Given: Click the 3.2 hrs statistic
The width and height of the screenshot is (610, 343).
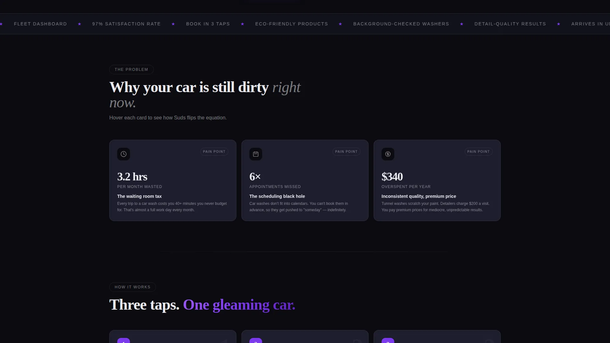Looking at the screenshot, I should pyautogui.click(x=132, y=177).
